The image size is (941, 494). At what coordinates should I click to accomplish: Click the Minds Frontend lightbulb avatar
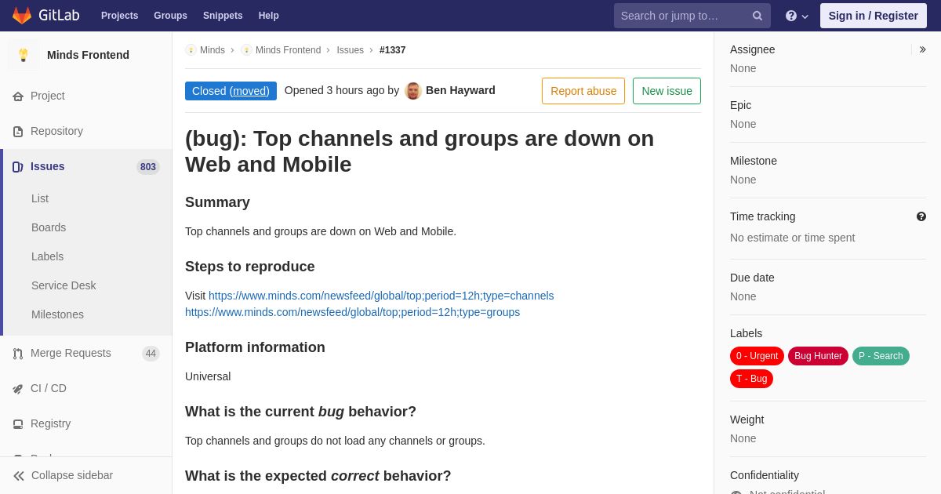coord(24,55)
